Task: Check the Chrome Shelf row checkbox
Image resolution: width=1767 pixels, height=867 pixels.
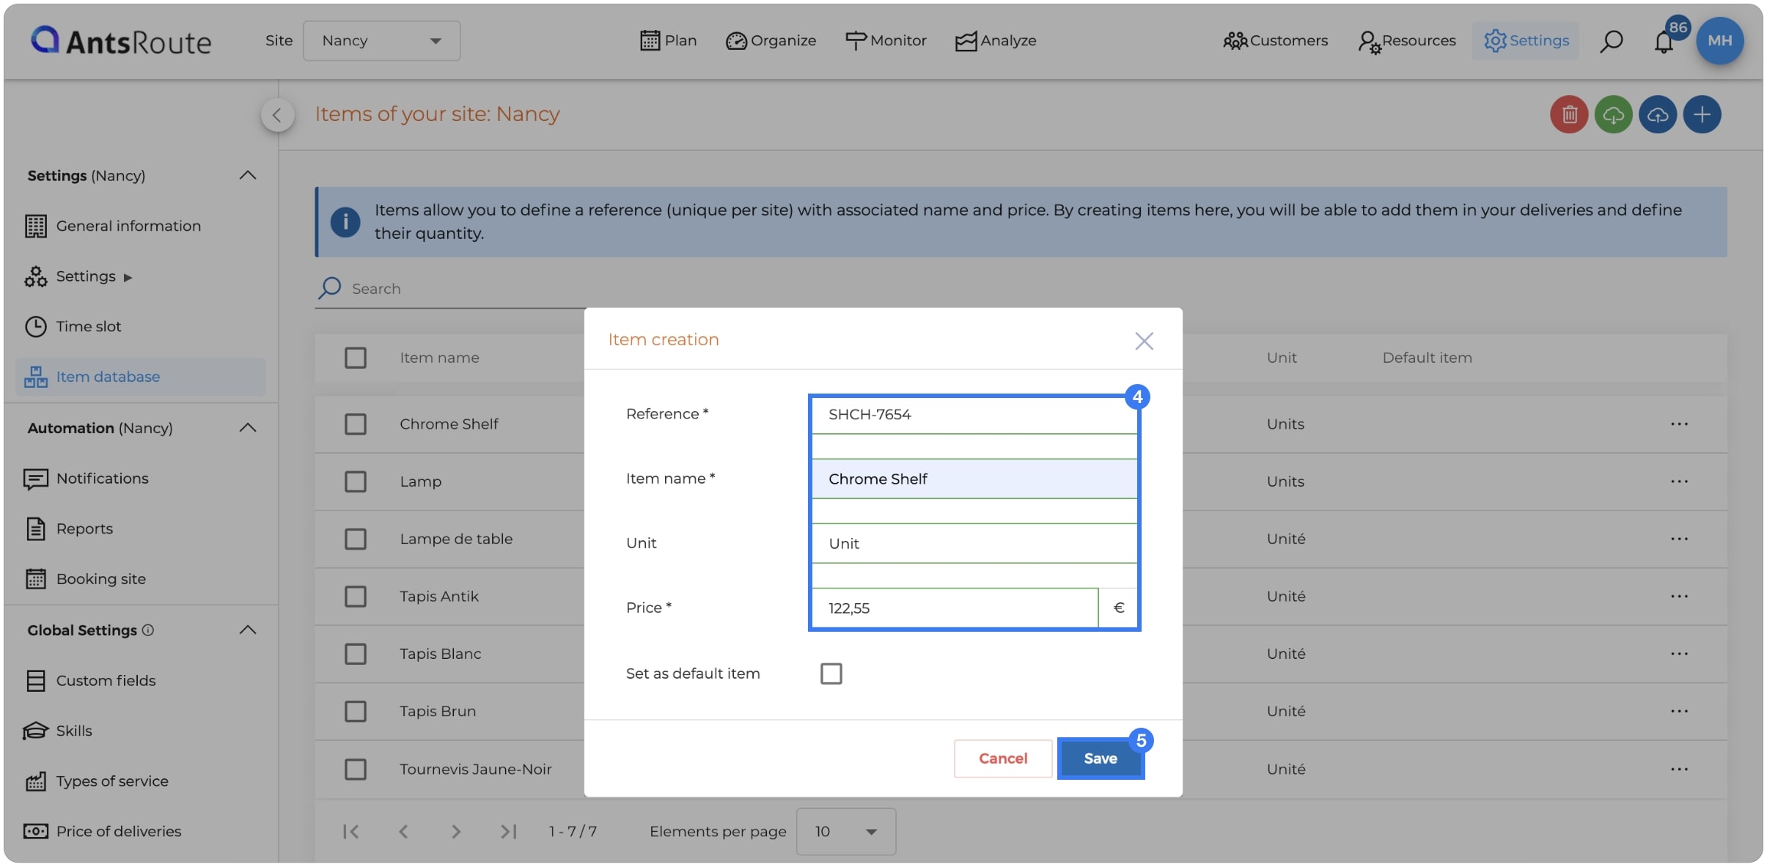Action: coord(356,424)
